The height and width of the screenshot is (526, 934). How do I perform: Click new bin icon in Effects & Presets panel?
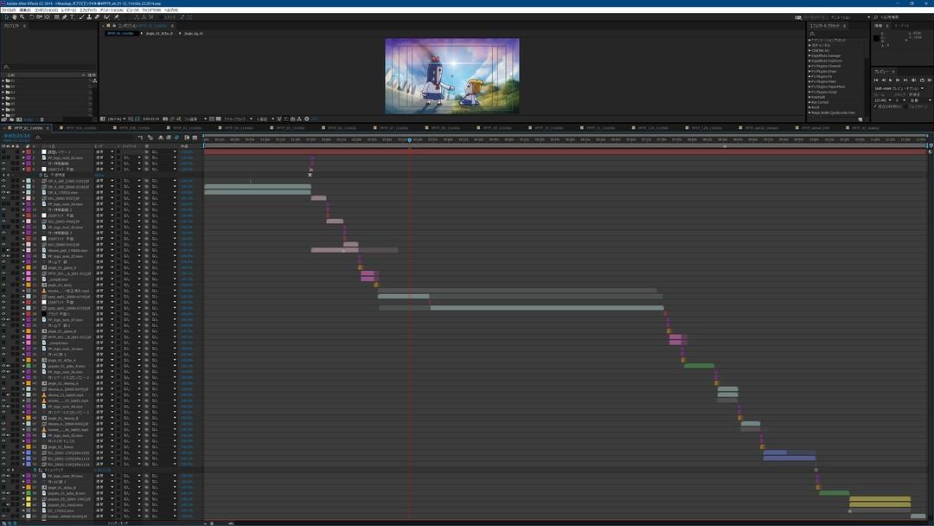point(860,119)
